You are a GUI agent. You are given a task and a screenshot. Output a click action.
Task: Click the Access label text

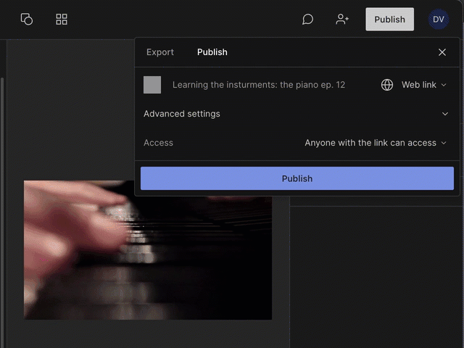(158, 143)
